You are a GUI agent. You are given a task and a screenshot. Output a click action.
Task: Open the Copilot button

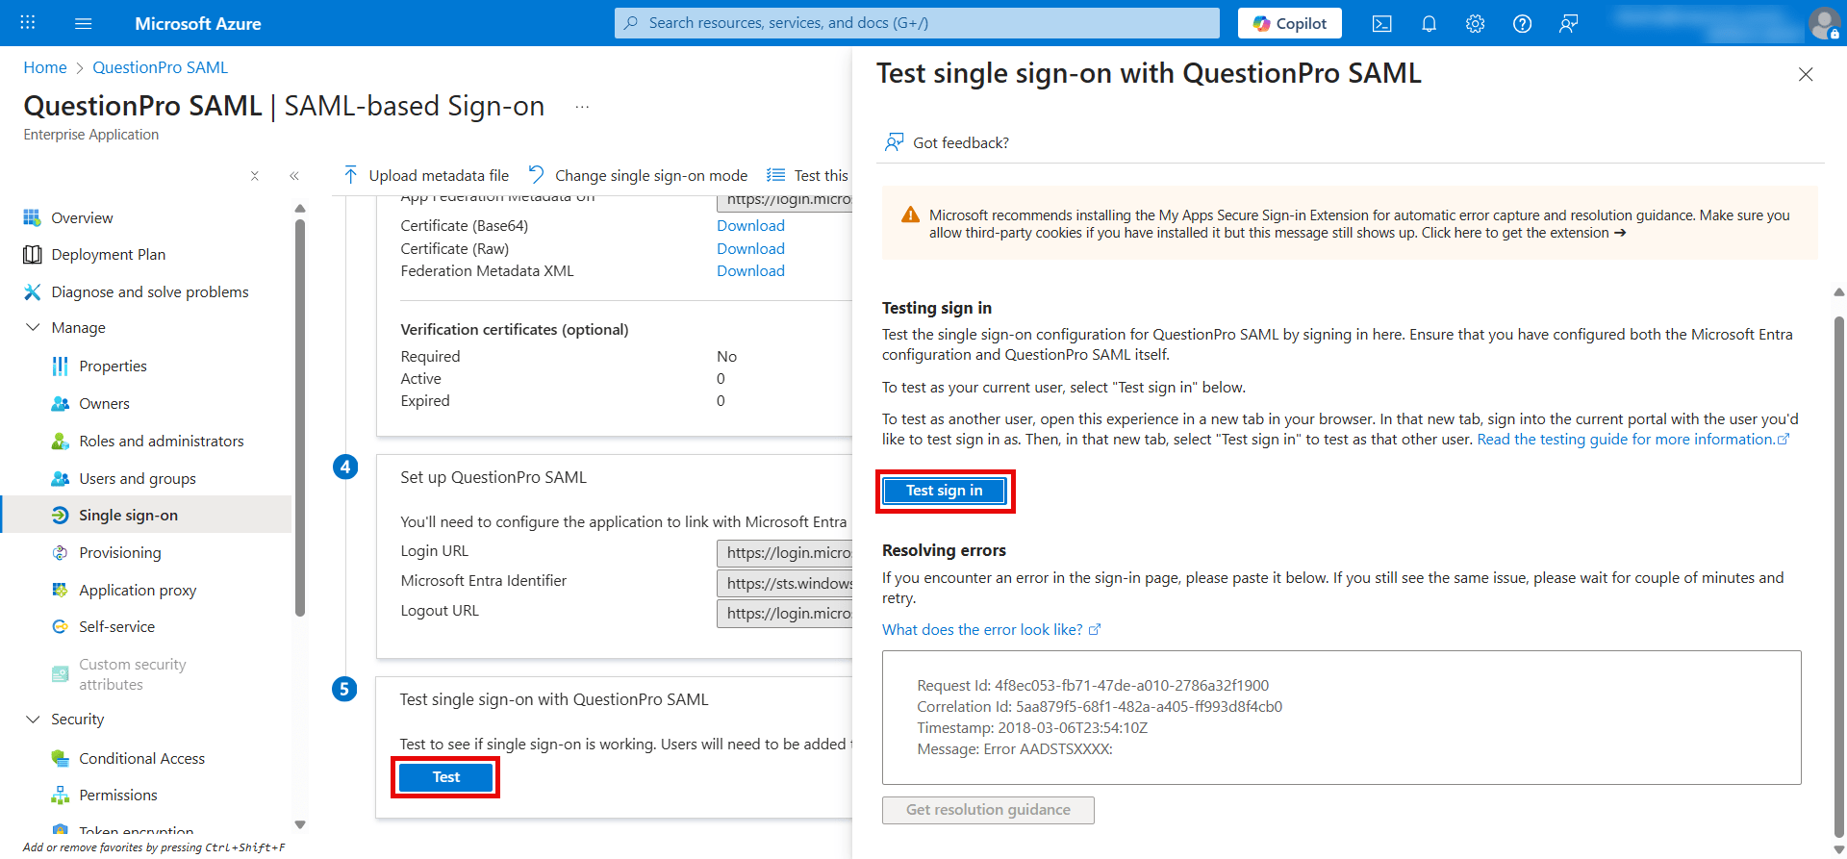click(x=1289, y=24)
